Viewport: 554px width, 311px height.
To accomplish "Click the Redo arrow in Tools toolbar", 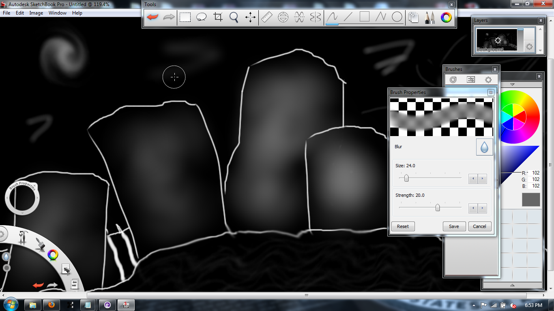I will coord(169,17).
